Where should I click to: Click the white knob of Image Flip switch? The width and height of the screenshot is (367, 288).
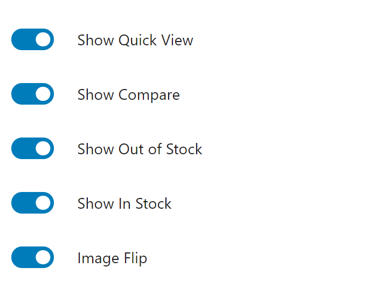(x=43, y=258)
